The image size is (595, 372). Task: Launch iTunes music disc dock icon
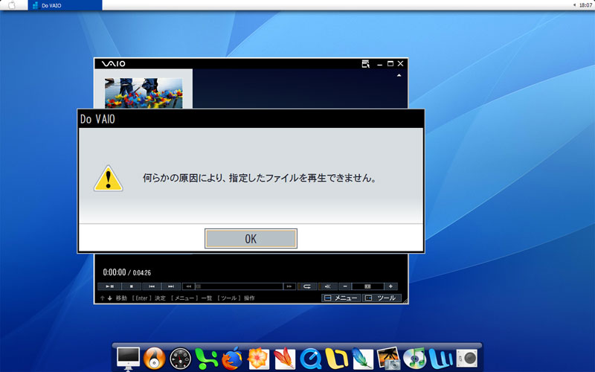tap(414, 358)
